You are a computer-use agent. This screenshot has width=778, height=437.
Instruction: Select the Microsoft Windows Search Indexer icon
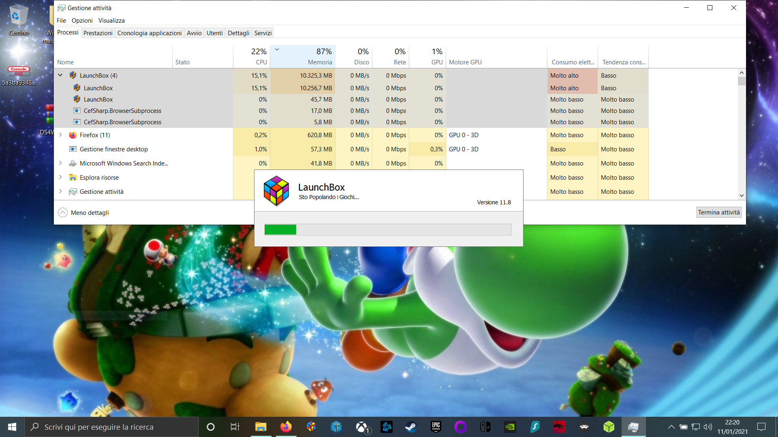(x=73, y=163)
